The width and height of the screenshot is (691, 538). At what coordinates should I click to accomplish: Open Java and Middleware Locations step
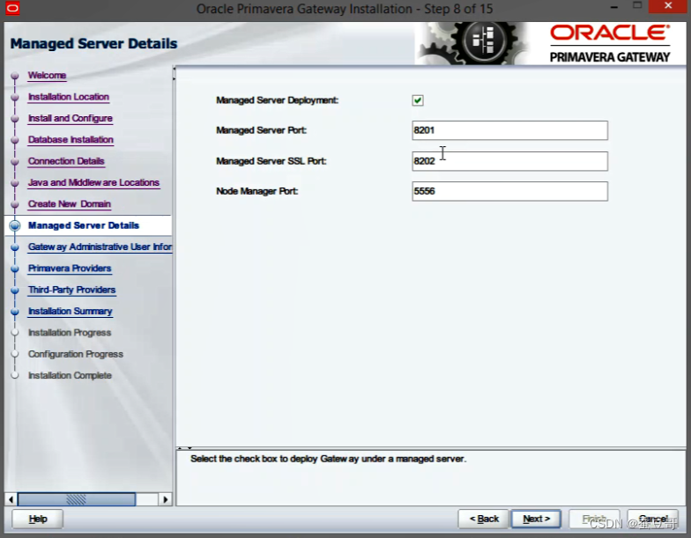(x=93, y=183)
